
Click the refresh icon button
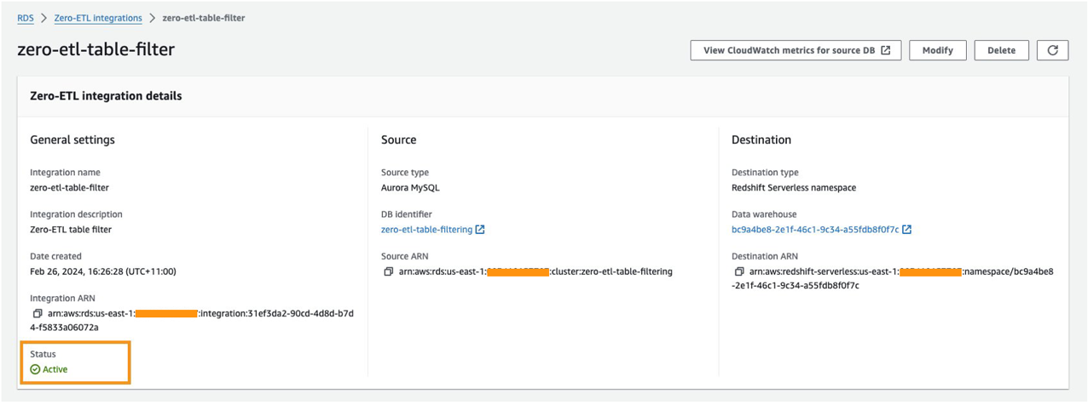[1052, 50]
